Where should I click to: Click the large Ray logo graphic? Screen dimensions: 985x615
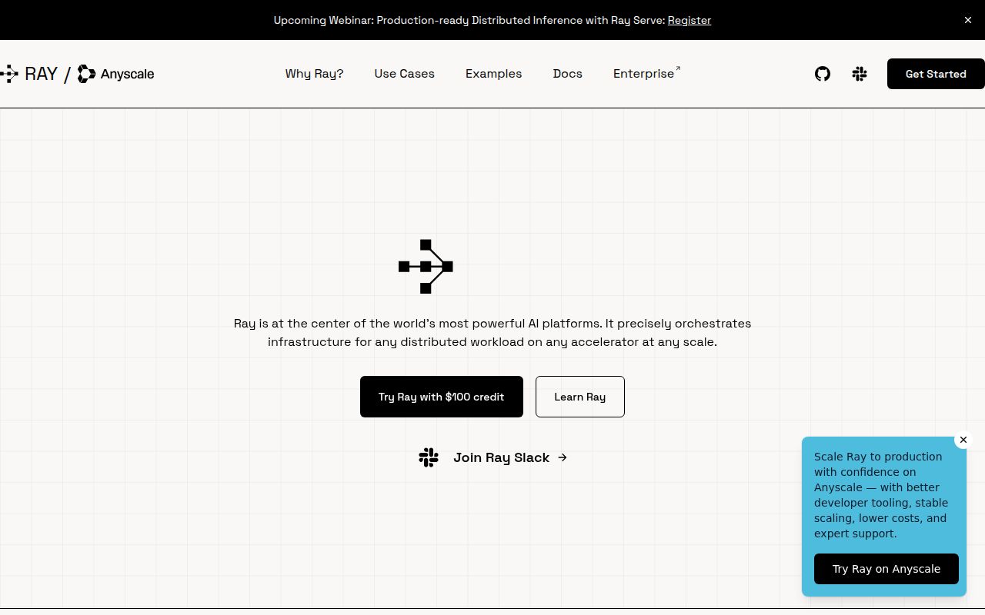pos(426,267)
